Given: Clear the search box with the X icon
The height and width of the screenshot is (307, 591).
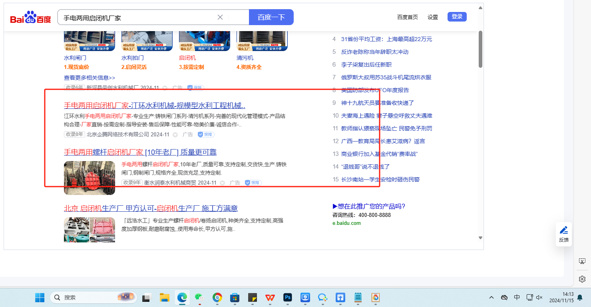Looking at the screenshot, I should tap(220, 17).
